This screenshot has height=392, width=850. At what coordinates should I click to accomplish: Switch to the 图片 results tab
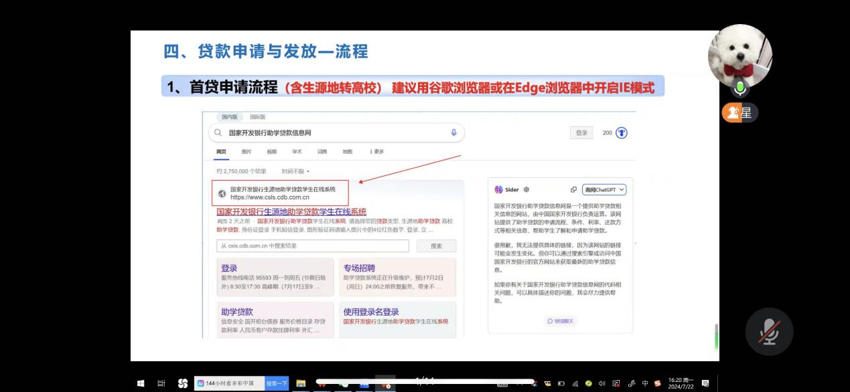247,151
